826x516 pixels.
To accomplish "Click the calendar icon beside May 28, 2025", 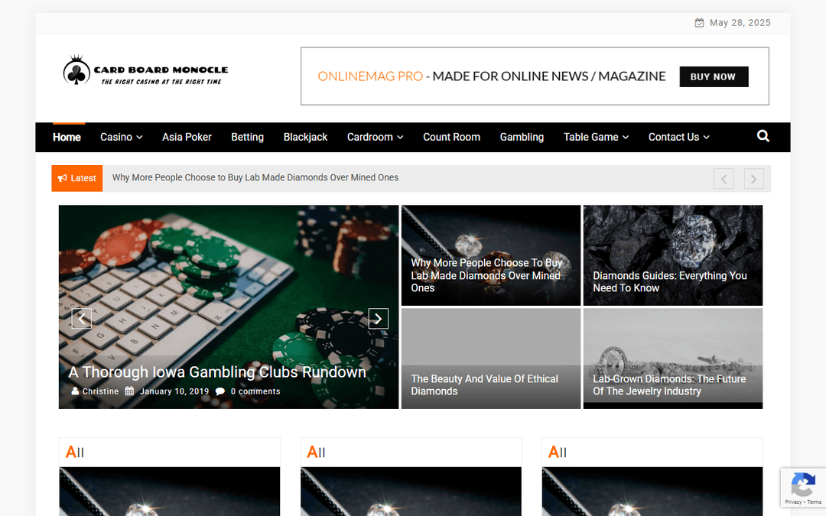I will tap(699, 23).
